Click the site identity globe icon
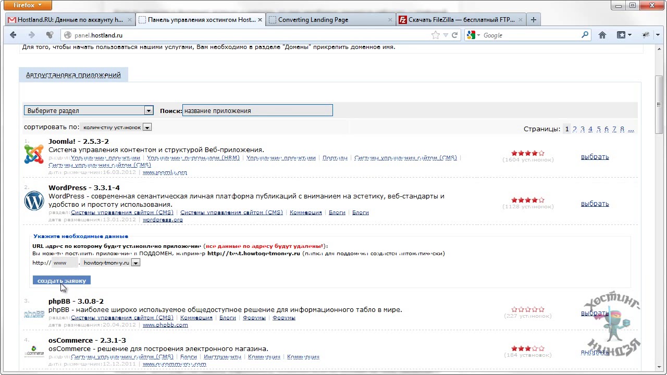667x375 pixels. pos(67,35)
